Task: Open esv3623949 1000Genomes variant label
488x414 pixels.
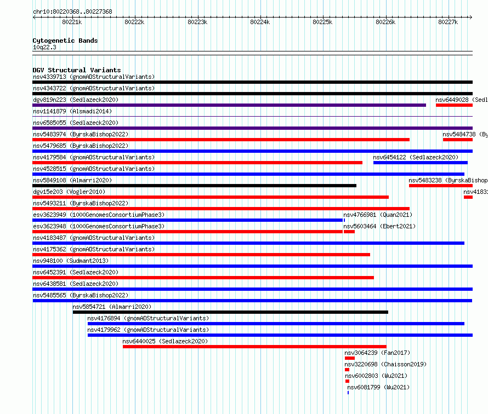Action: tap(99, 215)
